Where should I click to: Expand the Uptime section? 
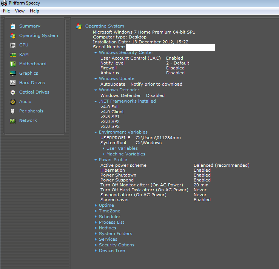pos(96,205)
